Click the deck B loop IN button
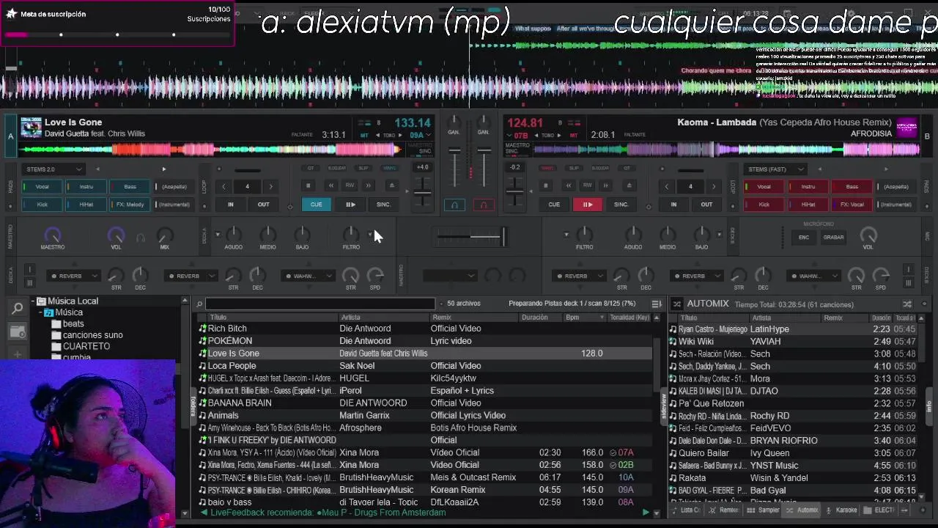This screenshot has width=938, height=528. [673, 205]
